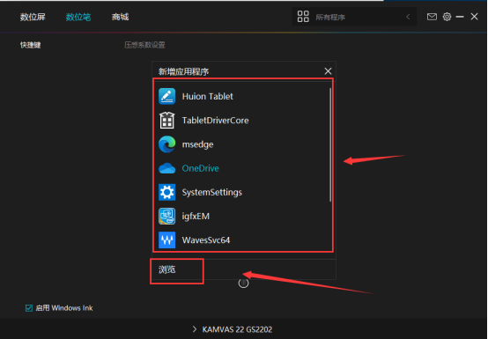Open the 所有程序 program dropdown
488x339 pixels.
pyautogui.click(x=354, y=17)
